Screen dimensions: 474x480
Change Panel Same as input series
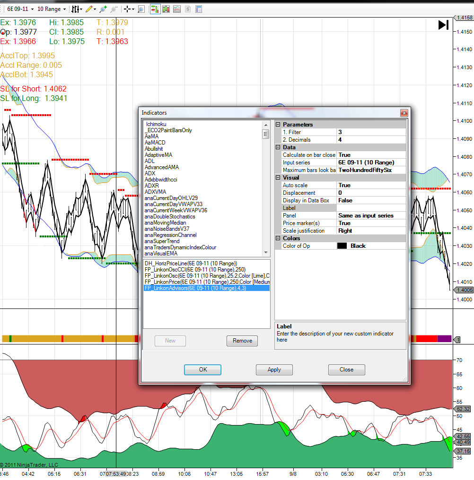(x=371, y=216)
